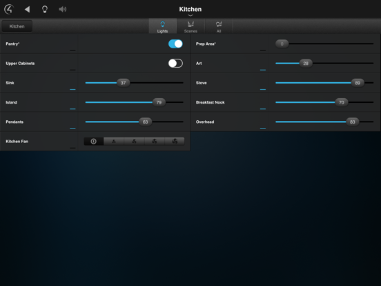Click the Stove slider handle at 89
Screen dimensions: 381x286
[358, 83]
